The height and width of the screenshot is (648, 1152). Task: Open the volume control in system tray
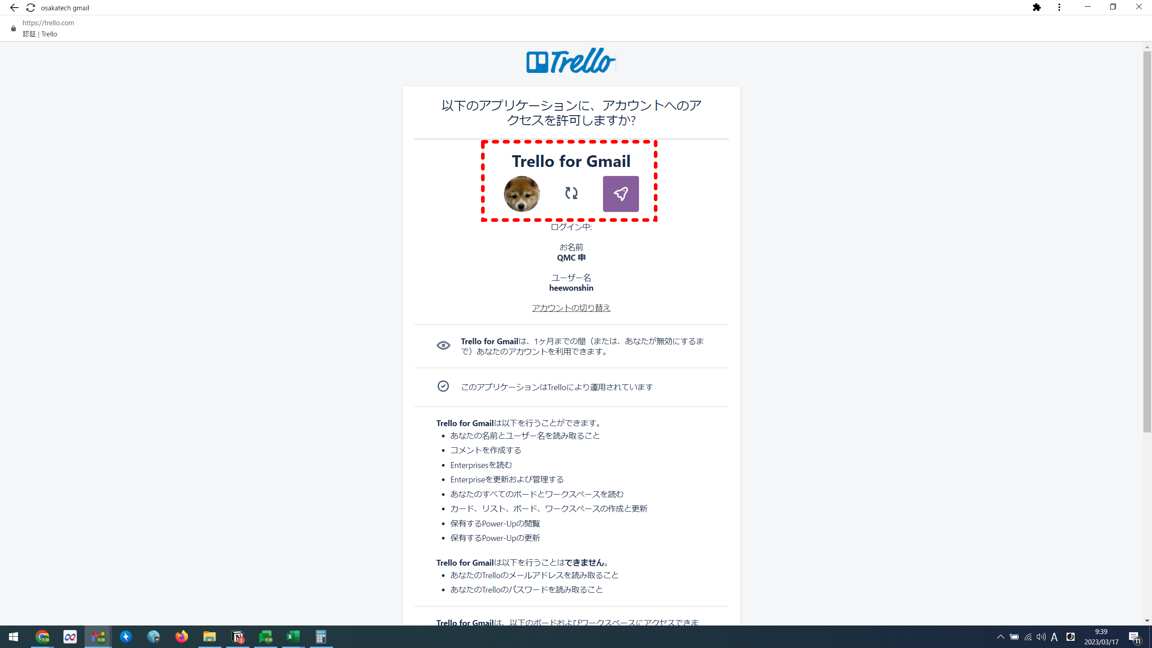pyautogui.click(x=1041, y=637)
